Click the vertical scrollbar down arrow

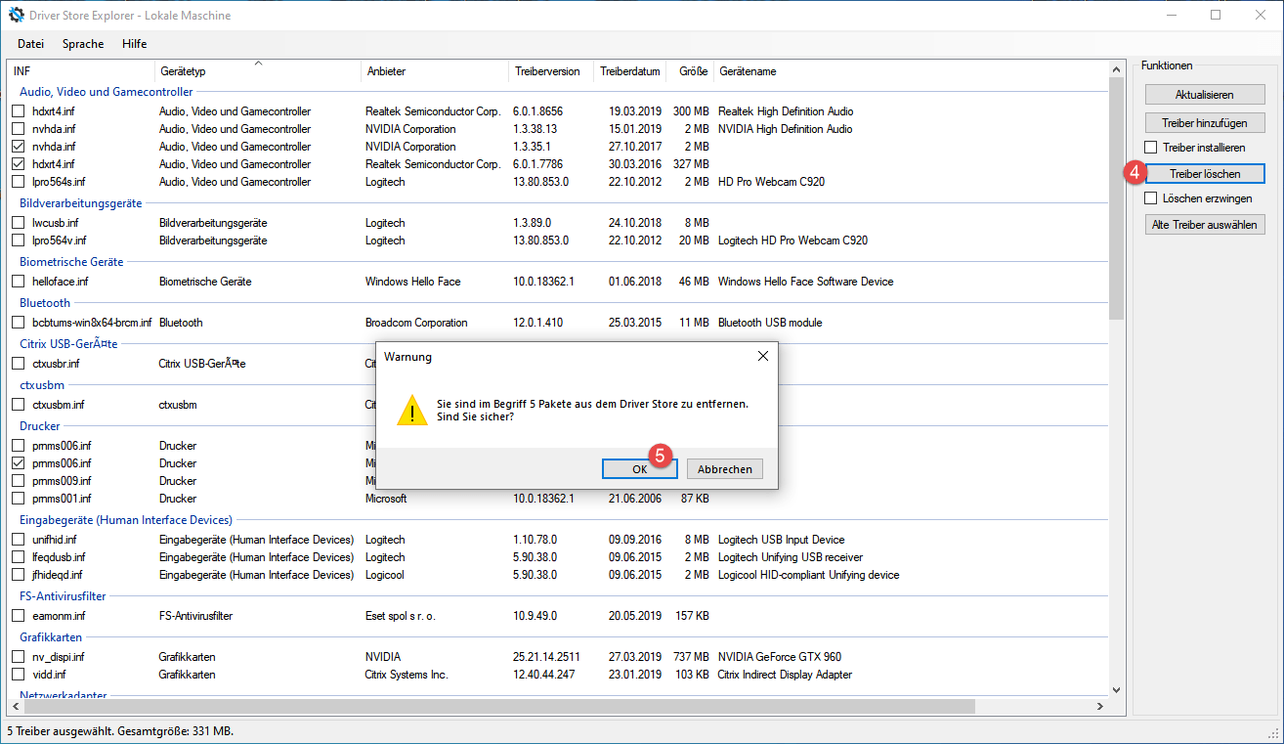click(x=1118, y=688)
